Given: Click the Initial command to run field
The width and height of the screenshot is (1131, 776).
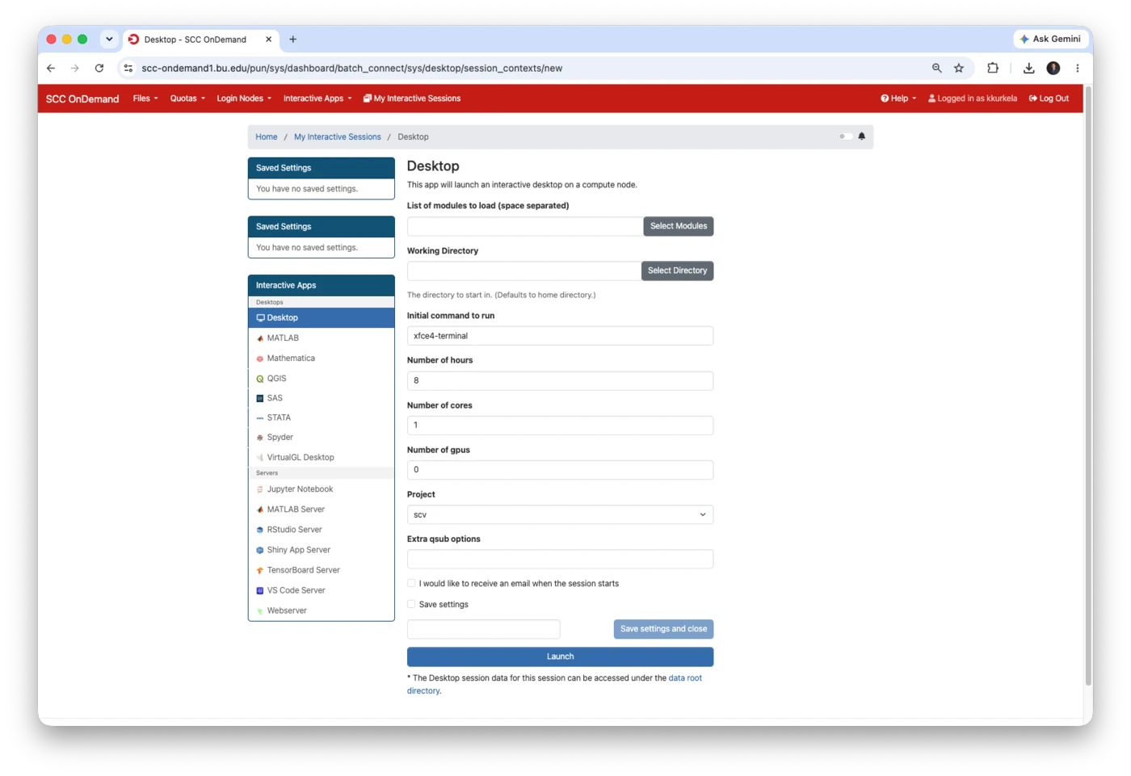Looking at the screenshot, I should (560, 336).
